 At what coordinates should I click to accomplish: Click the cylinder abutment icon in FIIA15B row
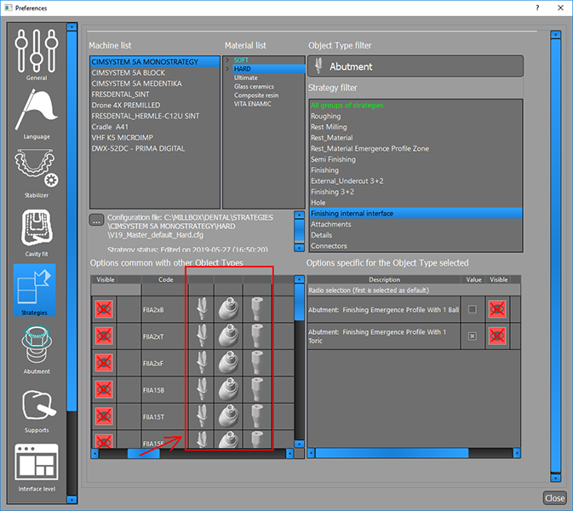pyautogui.click(x=257, y=390)
